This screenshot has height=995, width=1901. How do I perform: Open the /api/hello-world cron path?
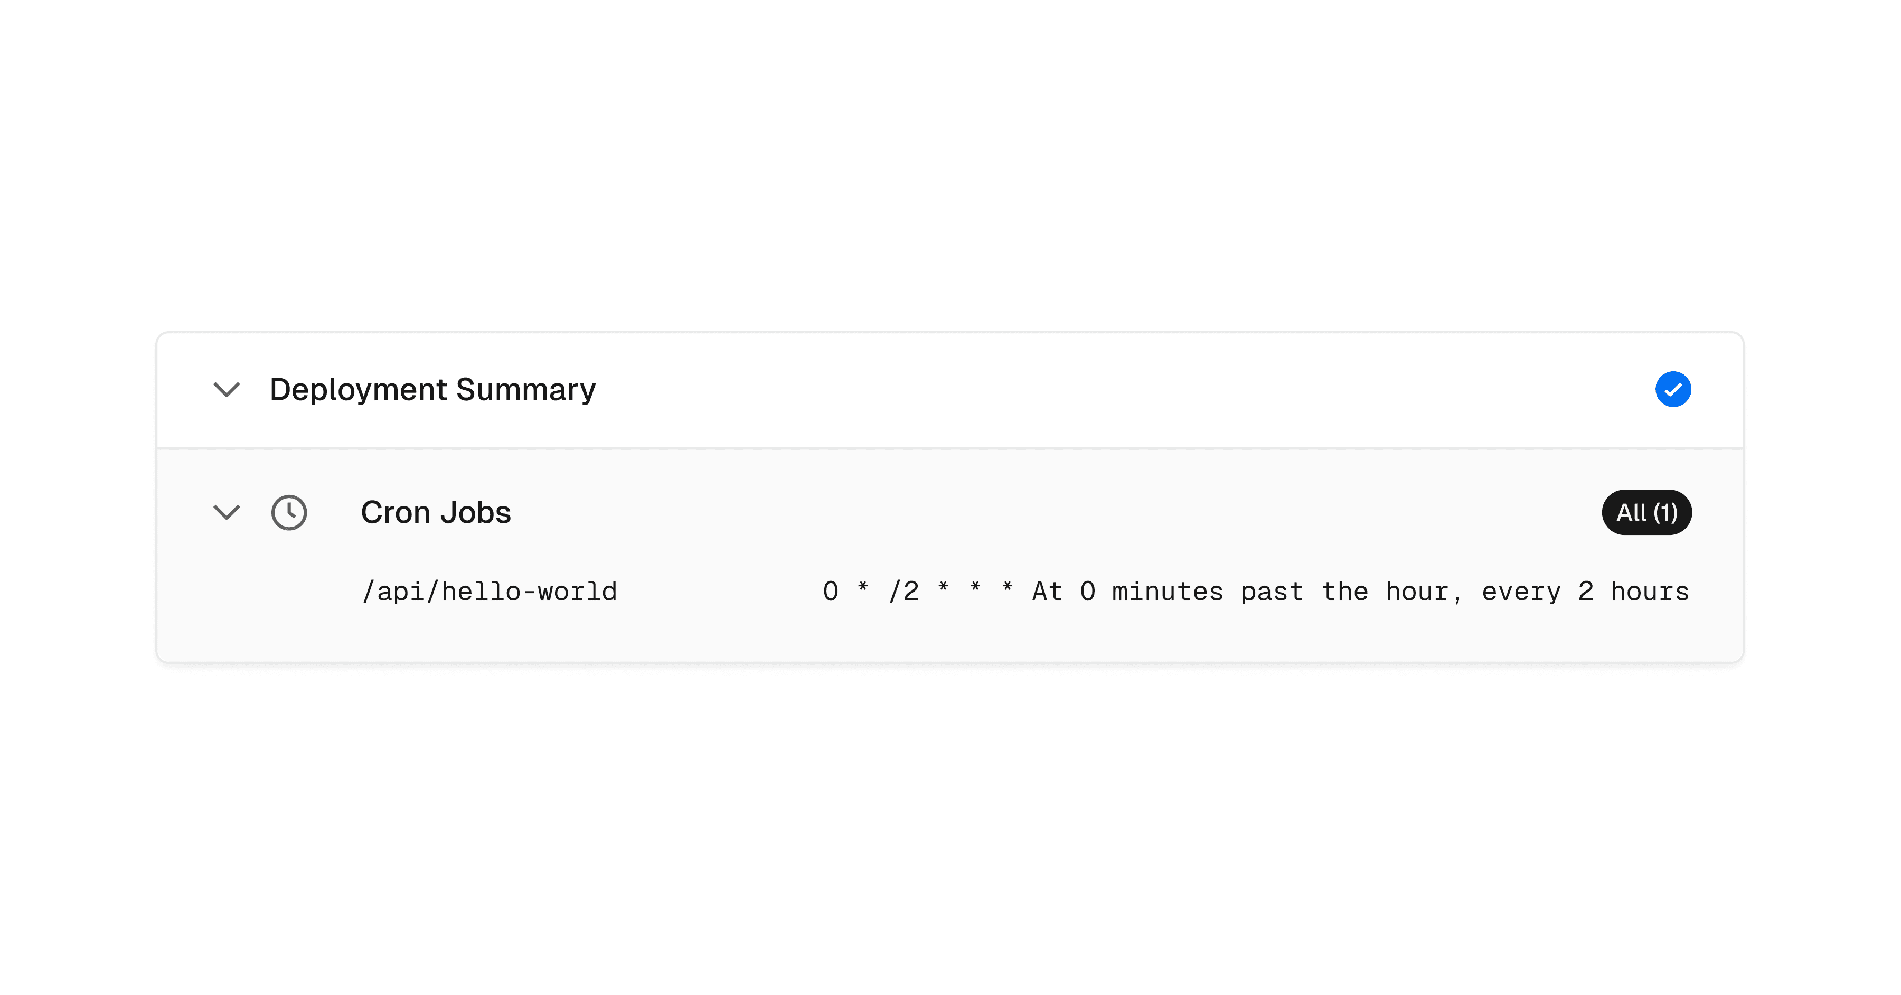pyautogui.click(x=490, y=592)
